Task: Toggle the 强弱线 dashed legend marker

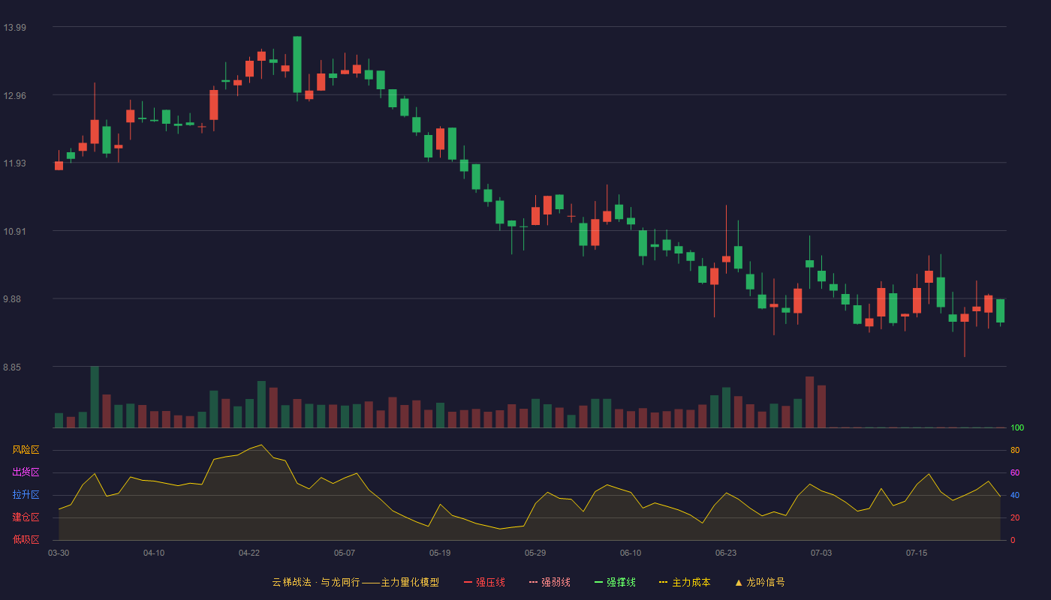Action: coord(534,582)
